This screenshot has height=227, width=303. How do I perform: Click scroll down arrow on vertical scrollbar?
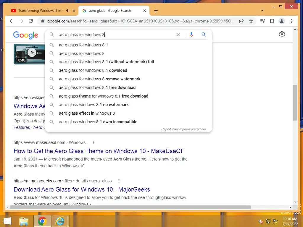pyautogui.click(x=295, y=202)
